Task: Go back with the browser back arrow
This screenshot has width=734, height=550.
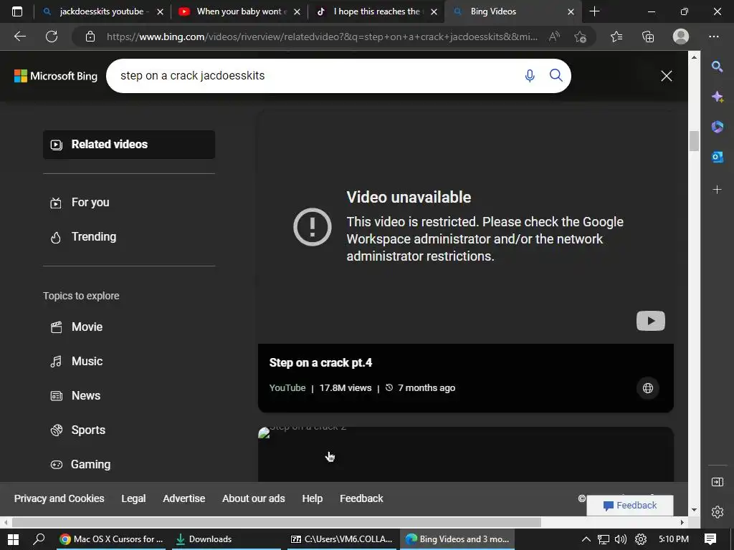Action: (x=19, y=37)
